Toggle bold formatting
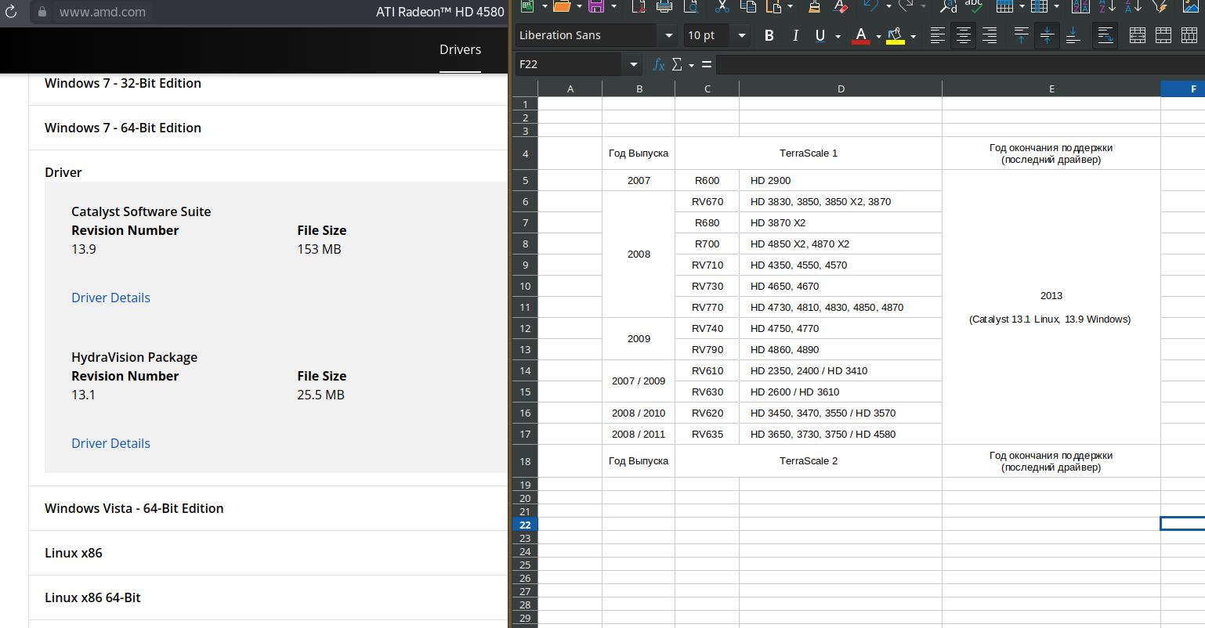 (769, 35)
